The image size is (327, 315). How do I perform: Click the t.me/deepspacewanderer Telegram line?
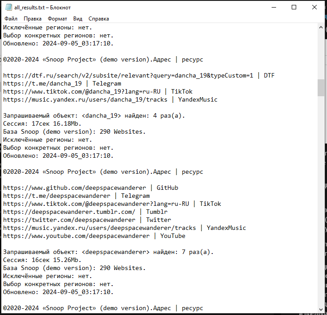[76, 196]
